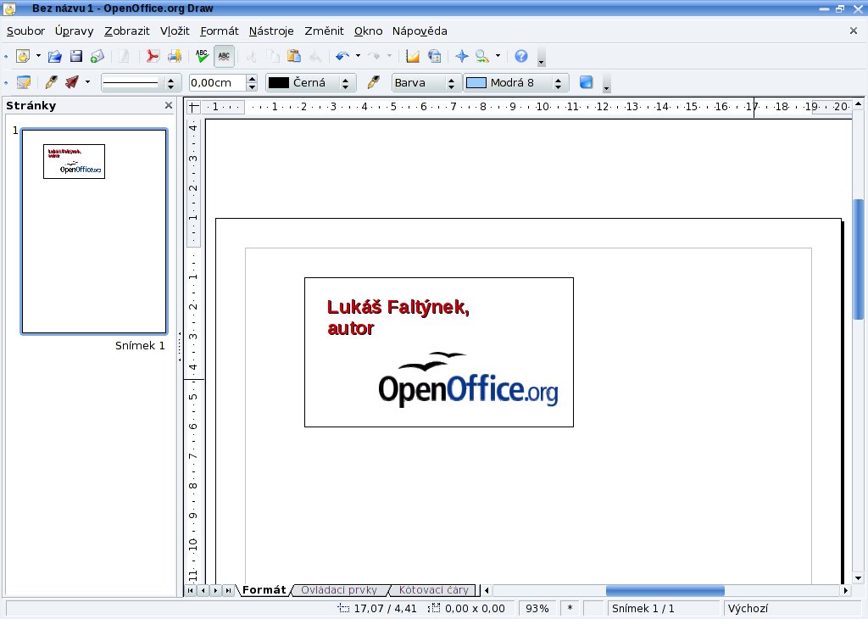Click the Arrow Style icon

pyautogui.click(x=72, y=82)
